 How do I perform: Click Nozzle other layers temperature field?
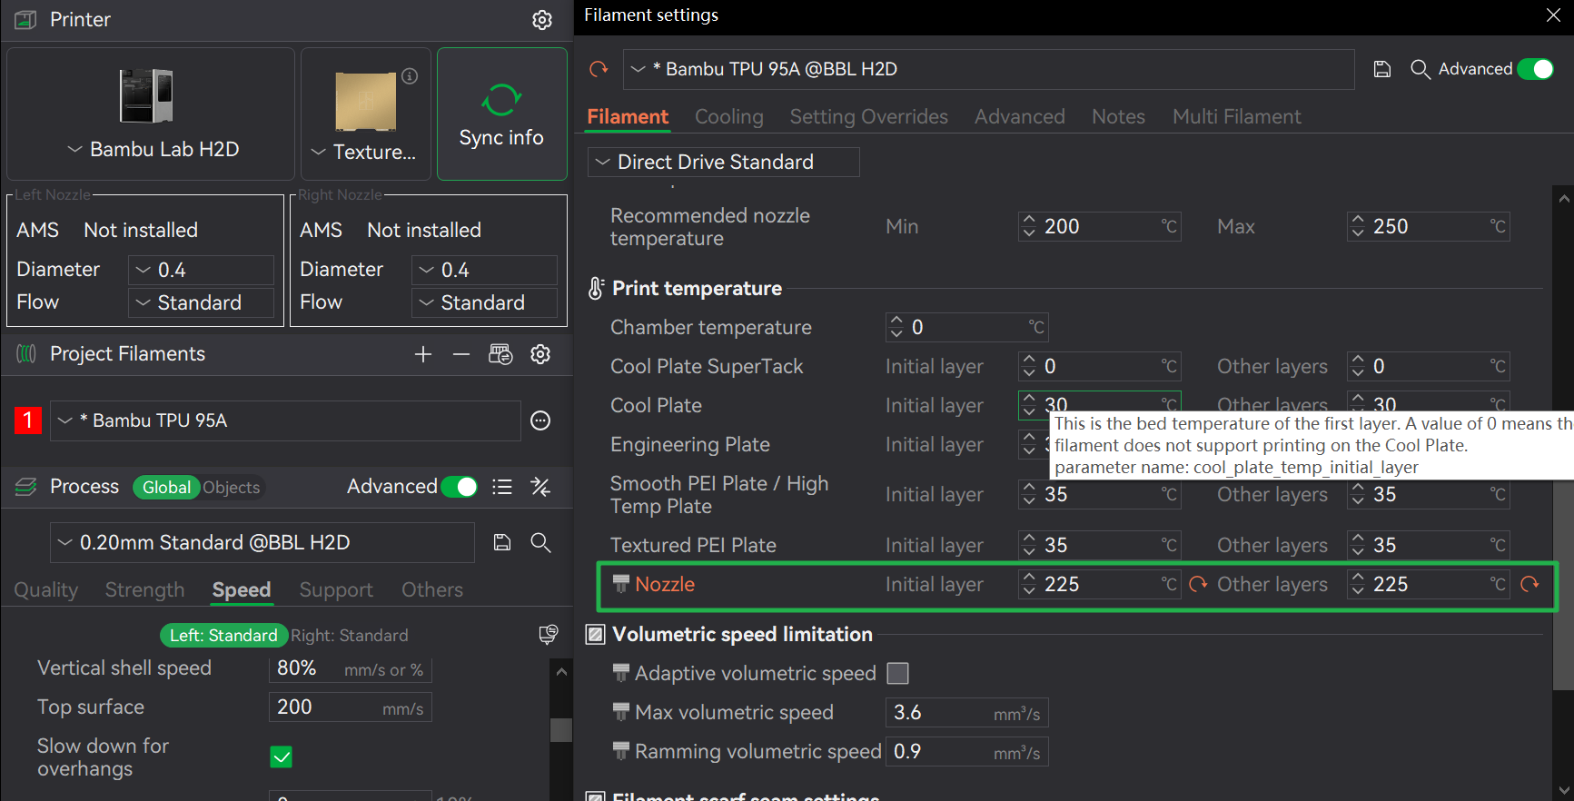tap(1429, 584)
